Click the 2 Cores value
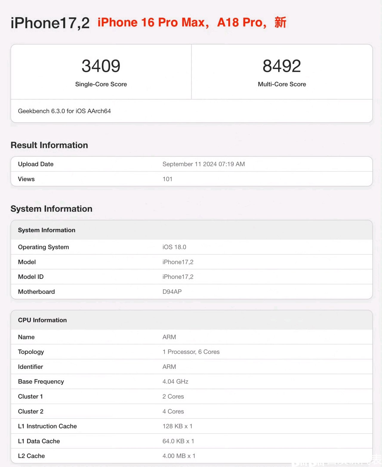This screenshot has height=467, width=382. [x=173, y=396]
